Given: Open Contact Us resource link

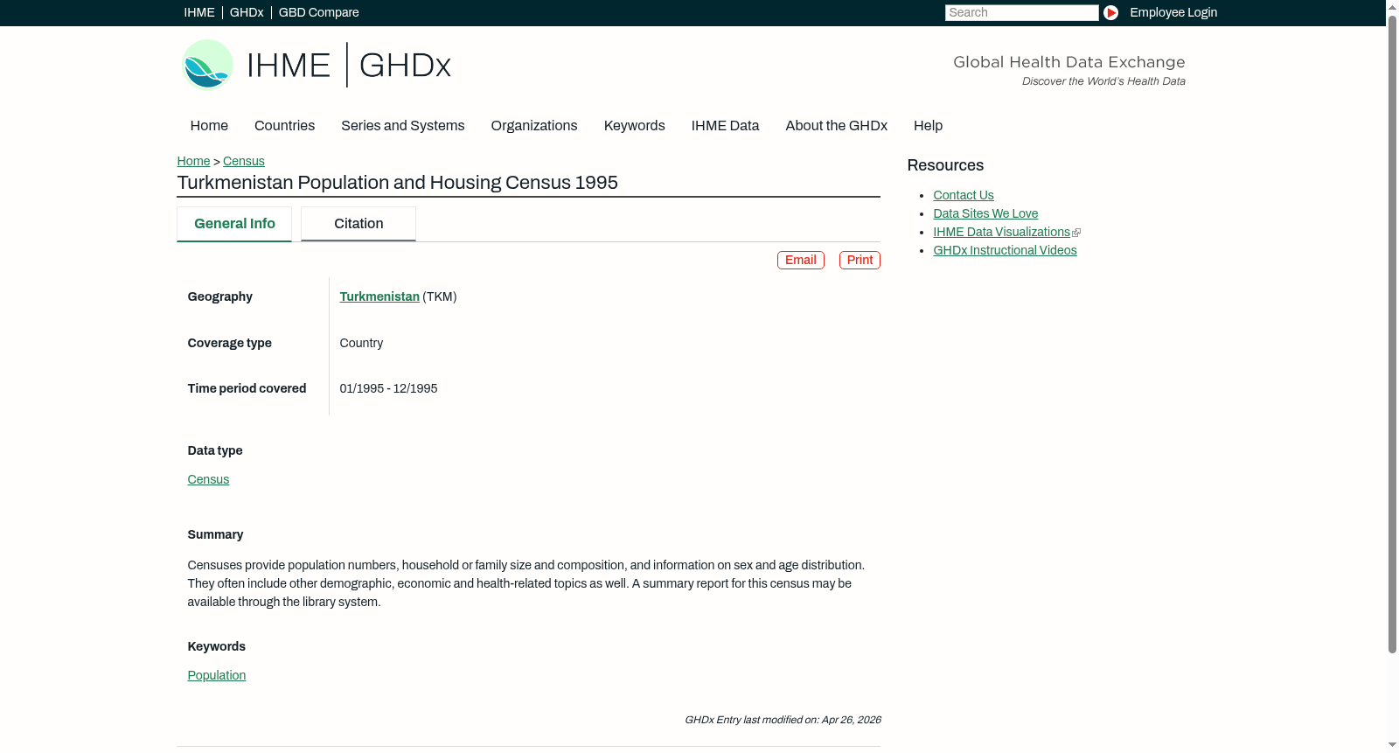Looking at the screenshot, I should pos(964,195).
